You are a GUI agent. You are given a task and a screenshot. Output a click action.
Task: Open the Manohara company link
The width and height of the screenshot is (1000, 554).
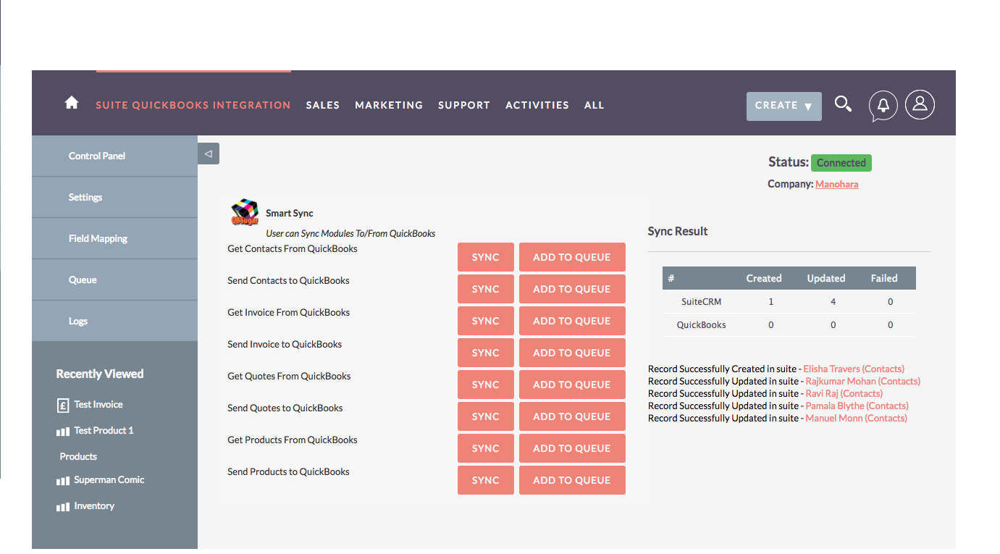pyautogui.click(x=836, y=184)
